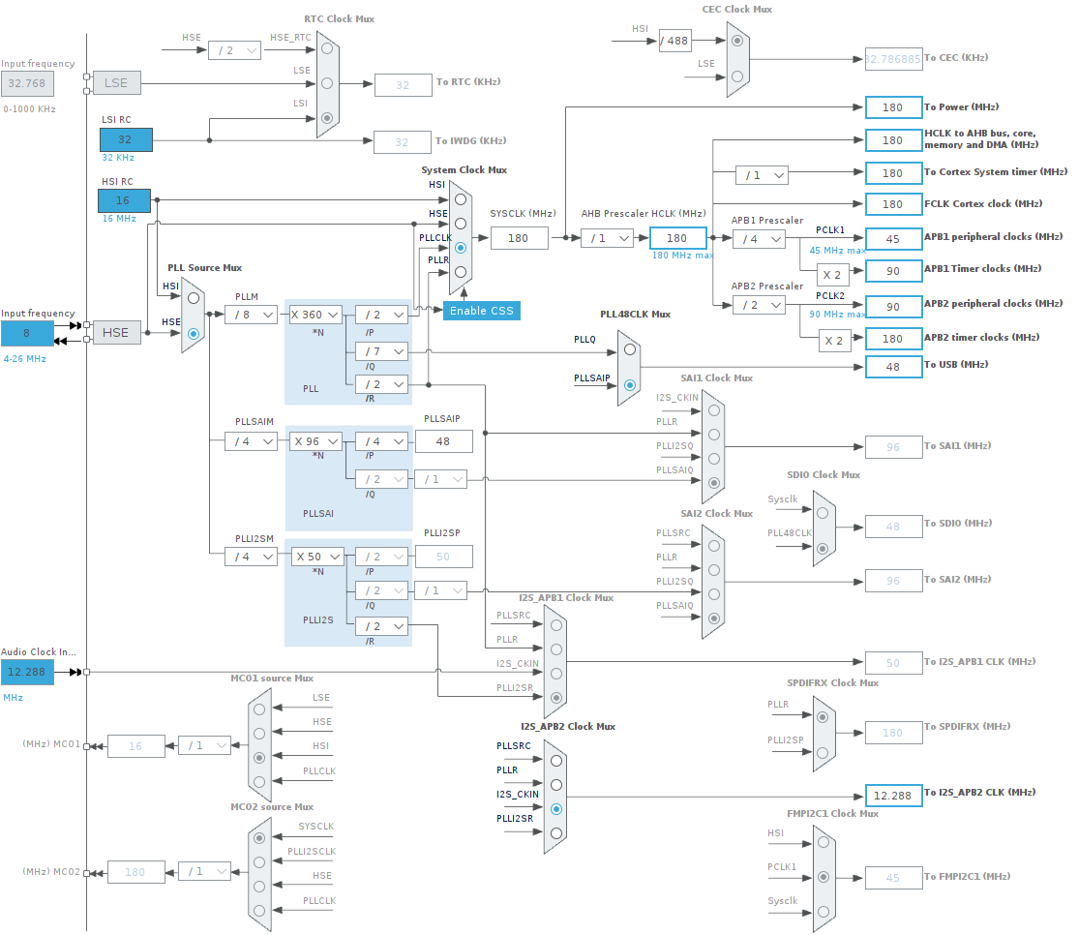
Task: Select PLLQ in PLL48CLK Mux
Action: tap(630, 349)
